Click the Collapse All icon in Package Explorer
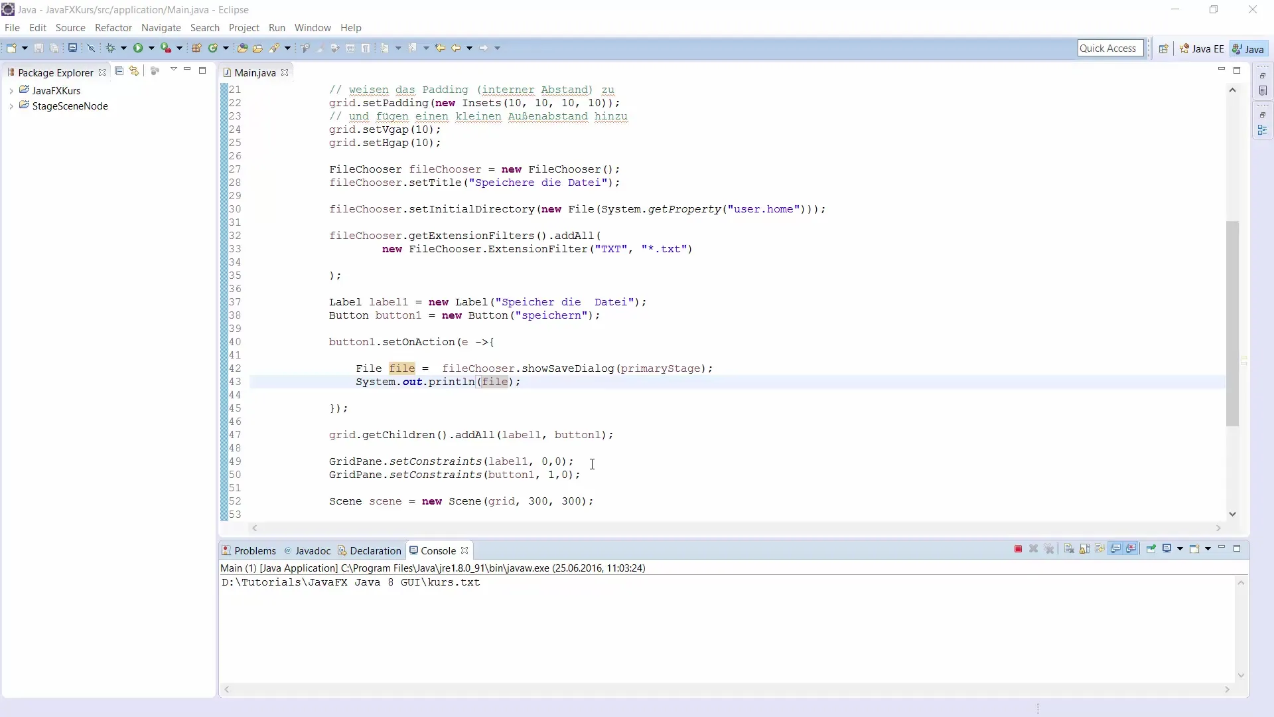This screenshot has height=717, width=1274. point(119,70)
